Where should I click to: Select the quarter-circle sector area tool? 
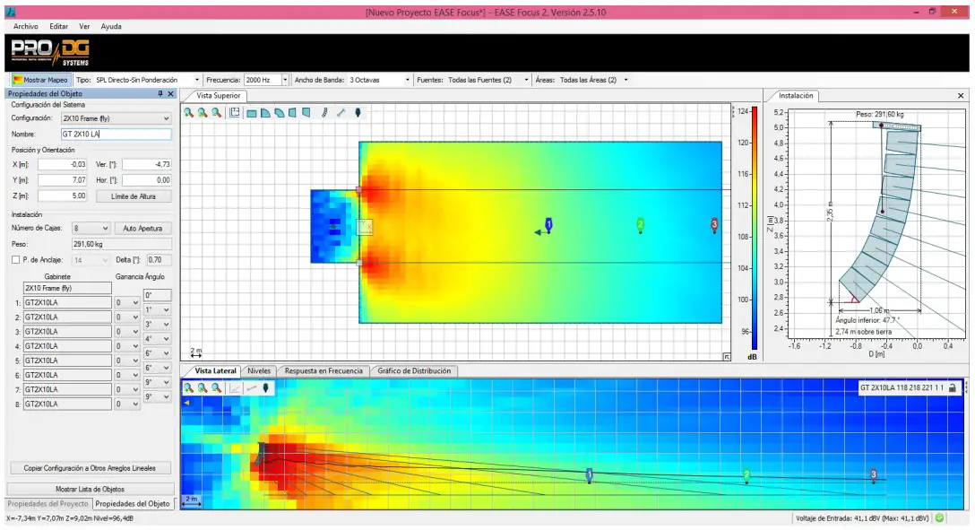click(x=265, y=113)
